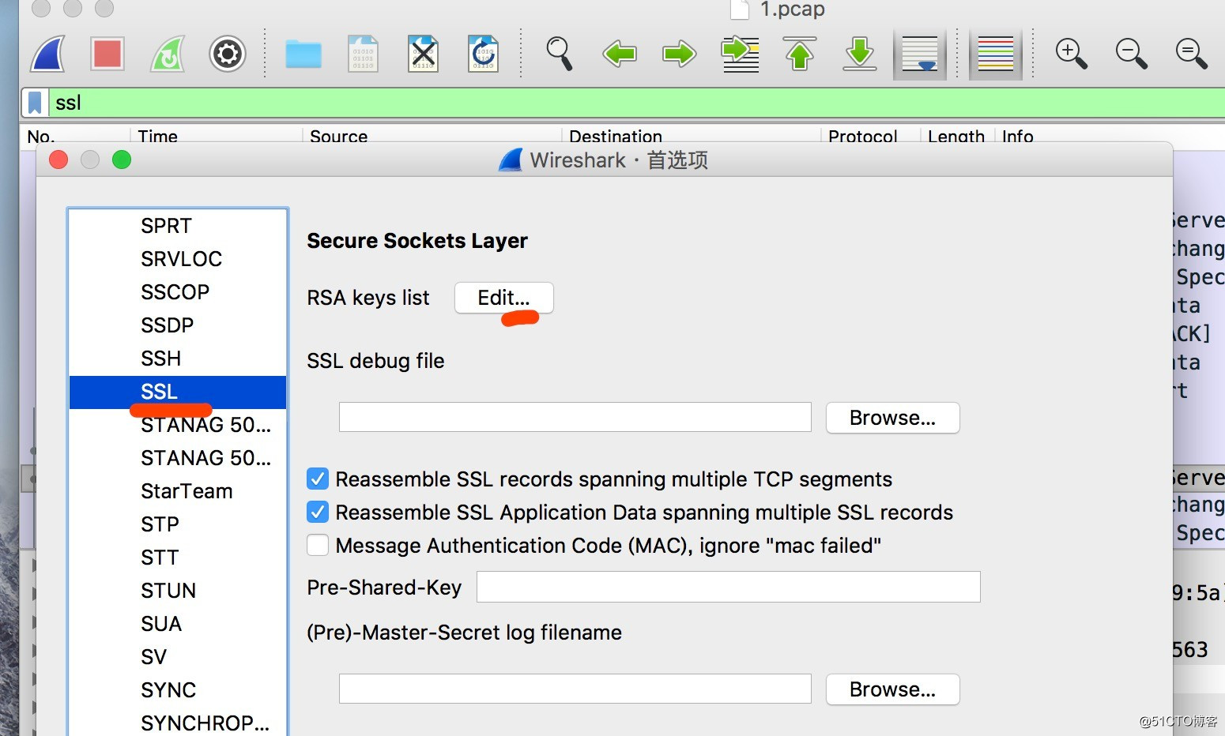
Task: Find a packet magnifier icon
Action: (560, 54)
